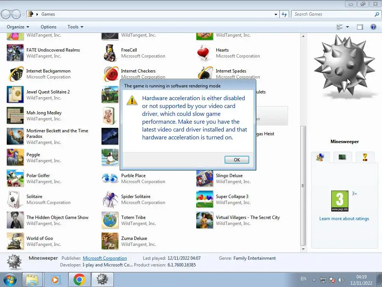Click Learn more about ratings link
Viewport: 382px width, 287px height.
click(344, 219)
